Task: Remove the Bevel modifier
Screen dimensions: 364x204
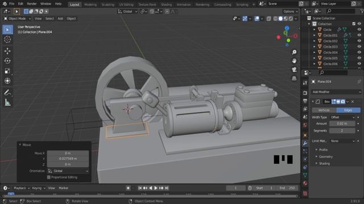Action: (353, 101)
